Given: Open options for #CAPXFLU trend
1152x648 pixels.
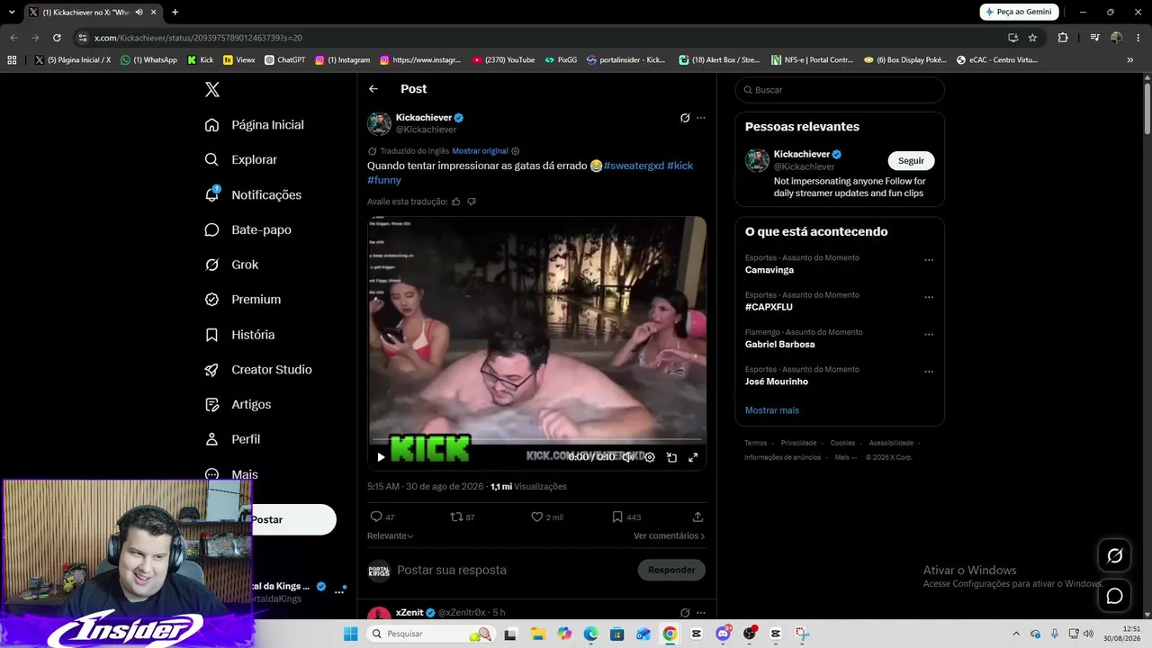Looking at the screenshot, I should click(x=929, y=297).
